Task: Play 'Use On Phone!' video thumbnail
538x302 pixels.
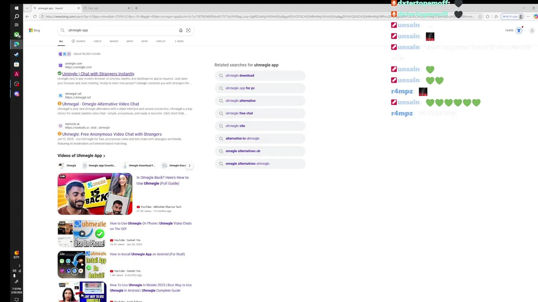Action: (82, 234)
